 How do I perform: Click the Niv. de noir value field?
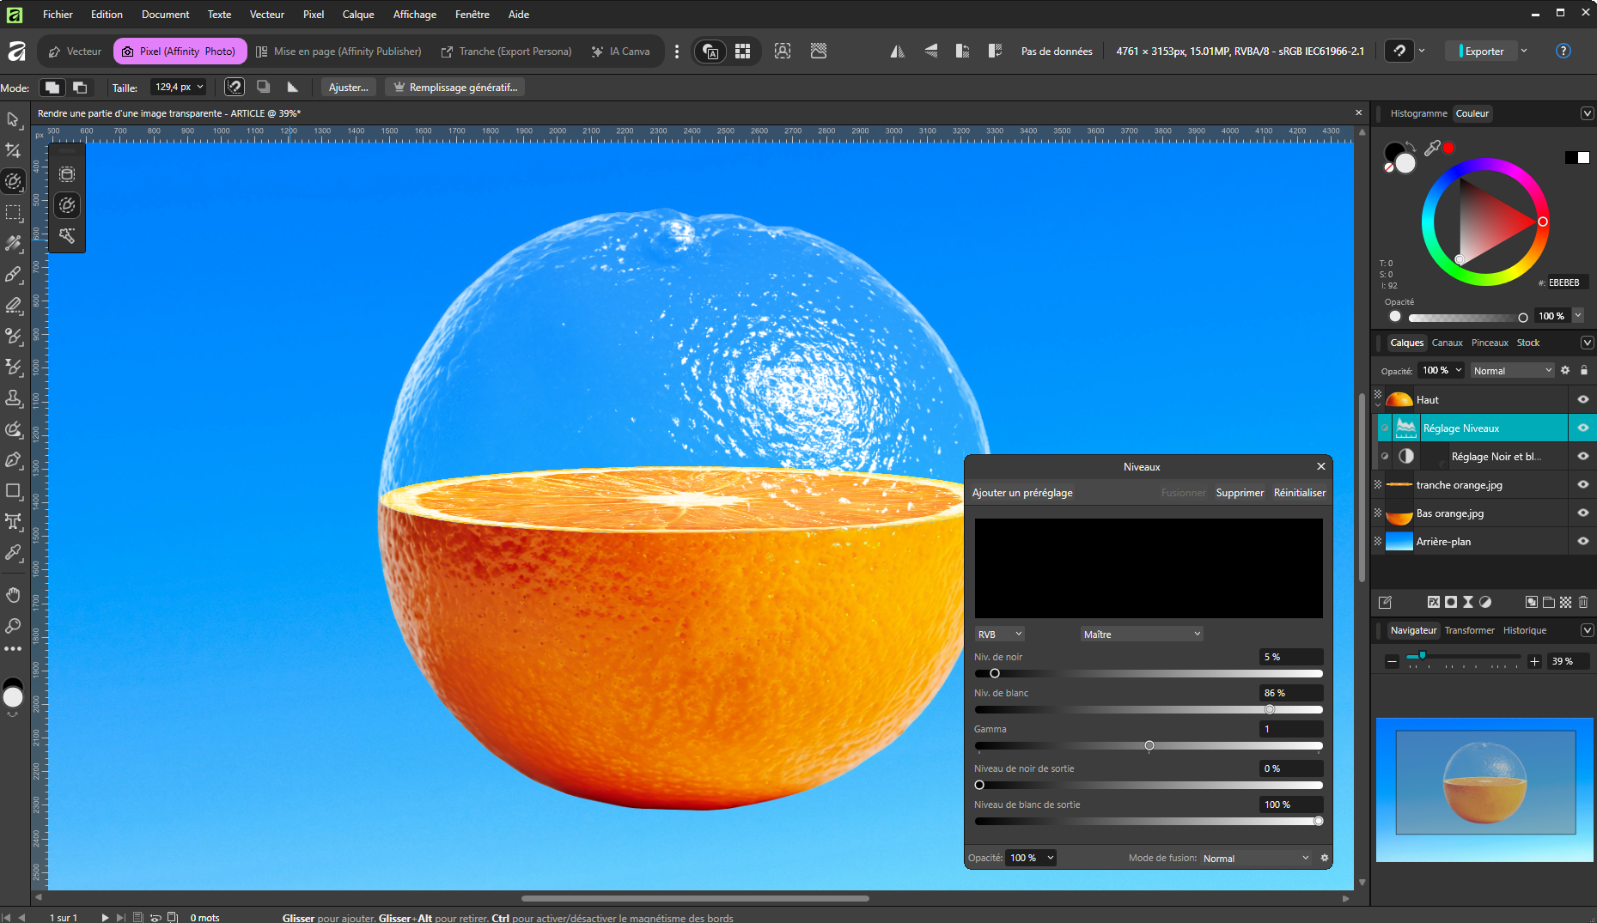click(x=1290, y=657)
